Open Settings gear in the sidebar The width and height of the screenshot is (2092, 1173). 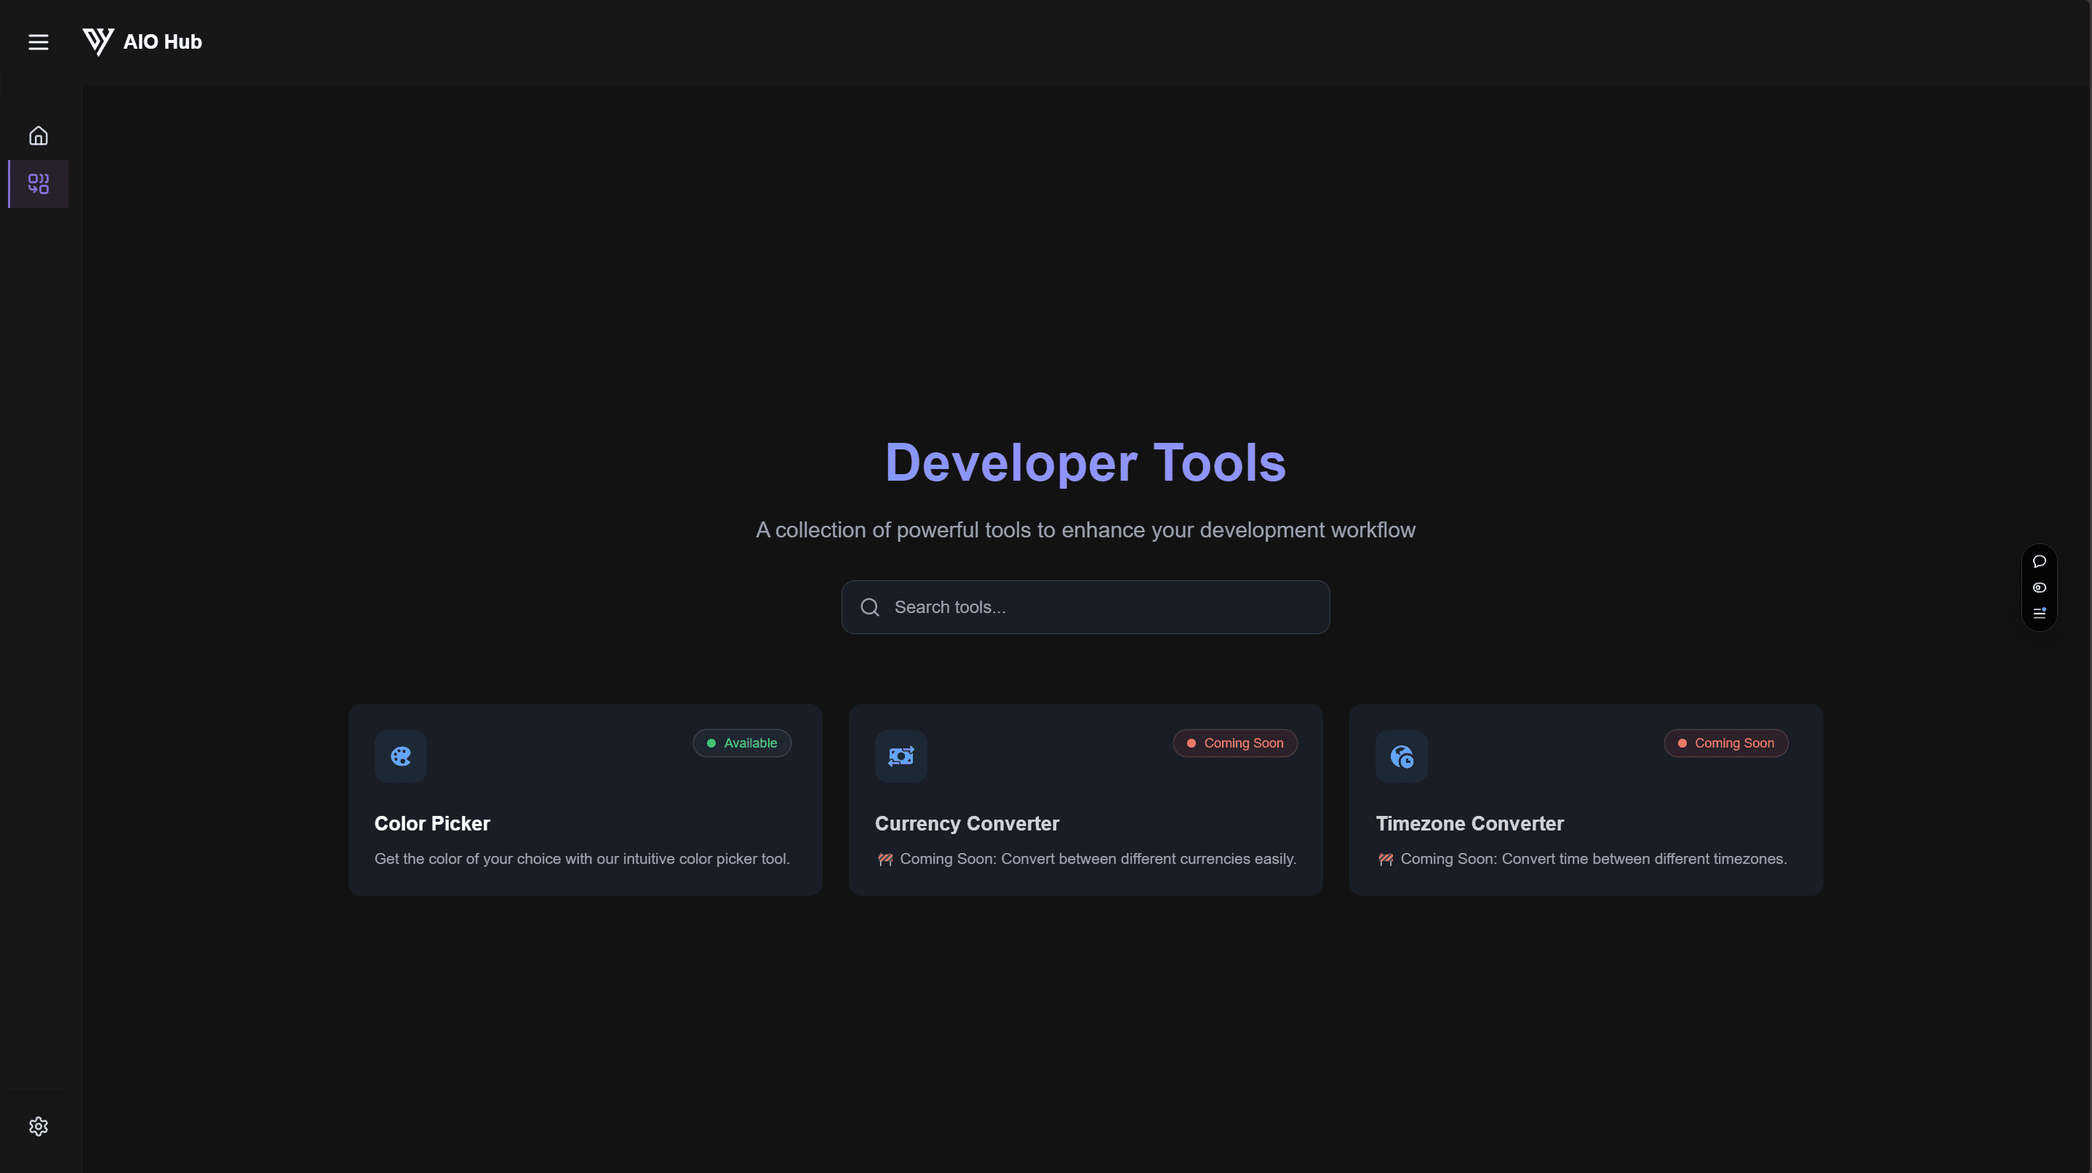tap(38, 1126)
